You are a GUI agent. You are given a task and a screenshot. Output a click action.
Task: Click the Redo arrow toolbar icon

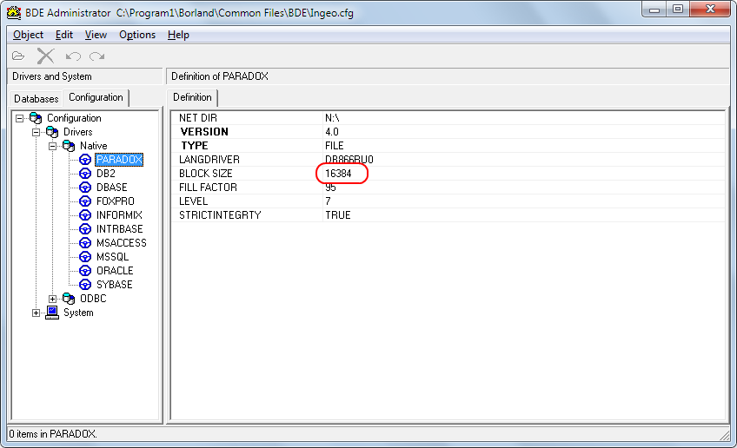point(97,56)
